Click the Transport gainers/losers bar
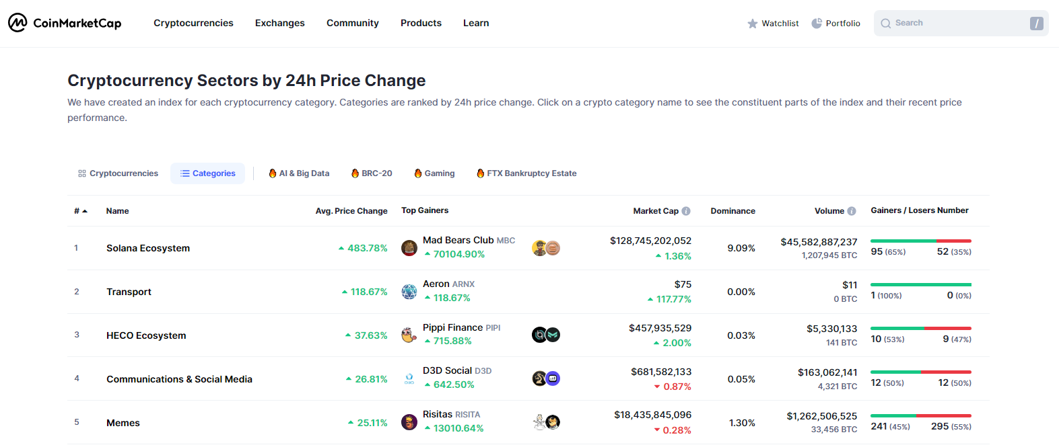This screenshot has height=445, width=1059. tap(921, 284)
